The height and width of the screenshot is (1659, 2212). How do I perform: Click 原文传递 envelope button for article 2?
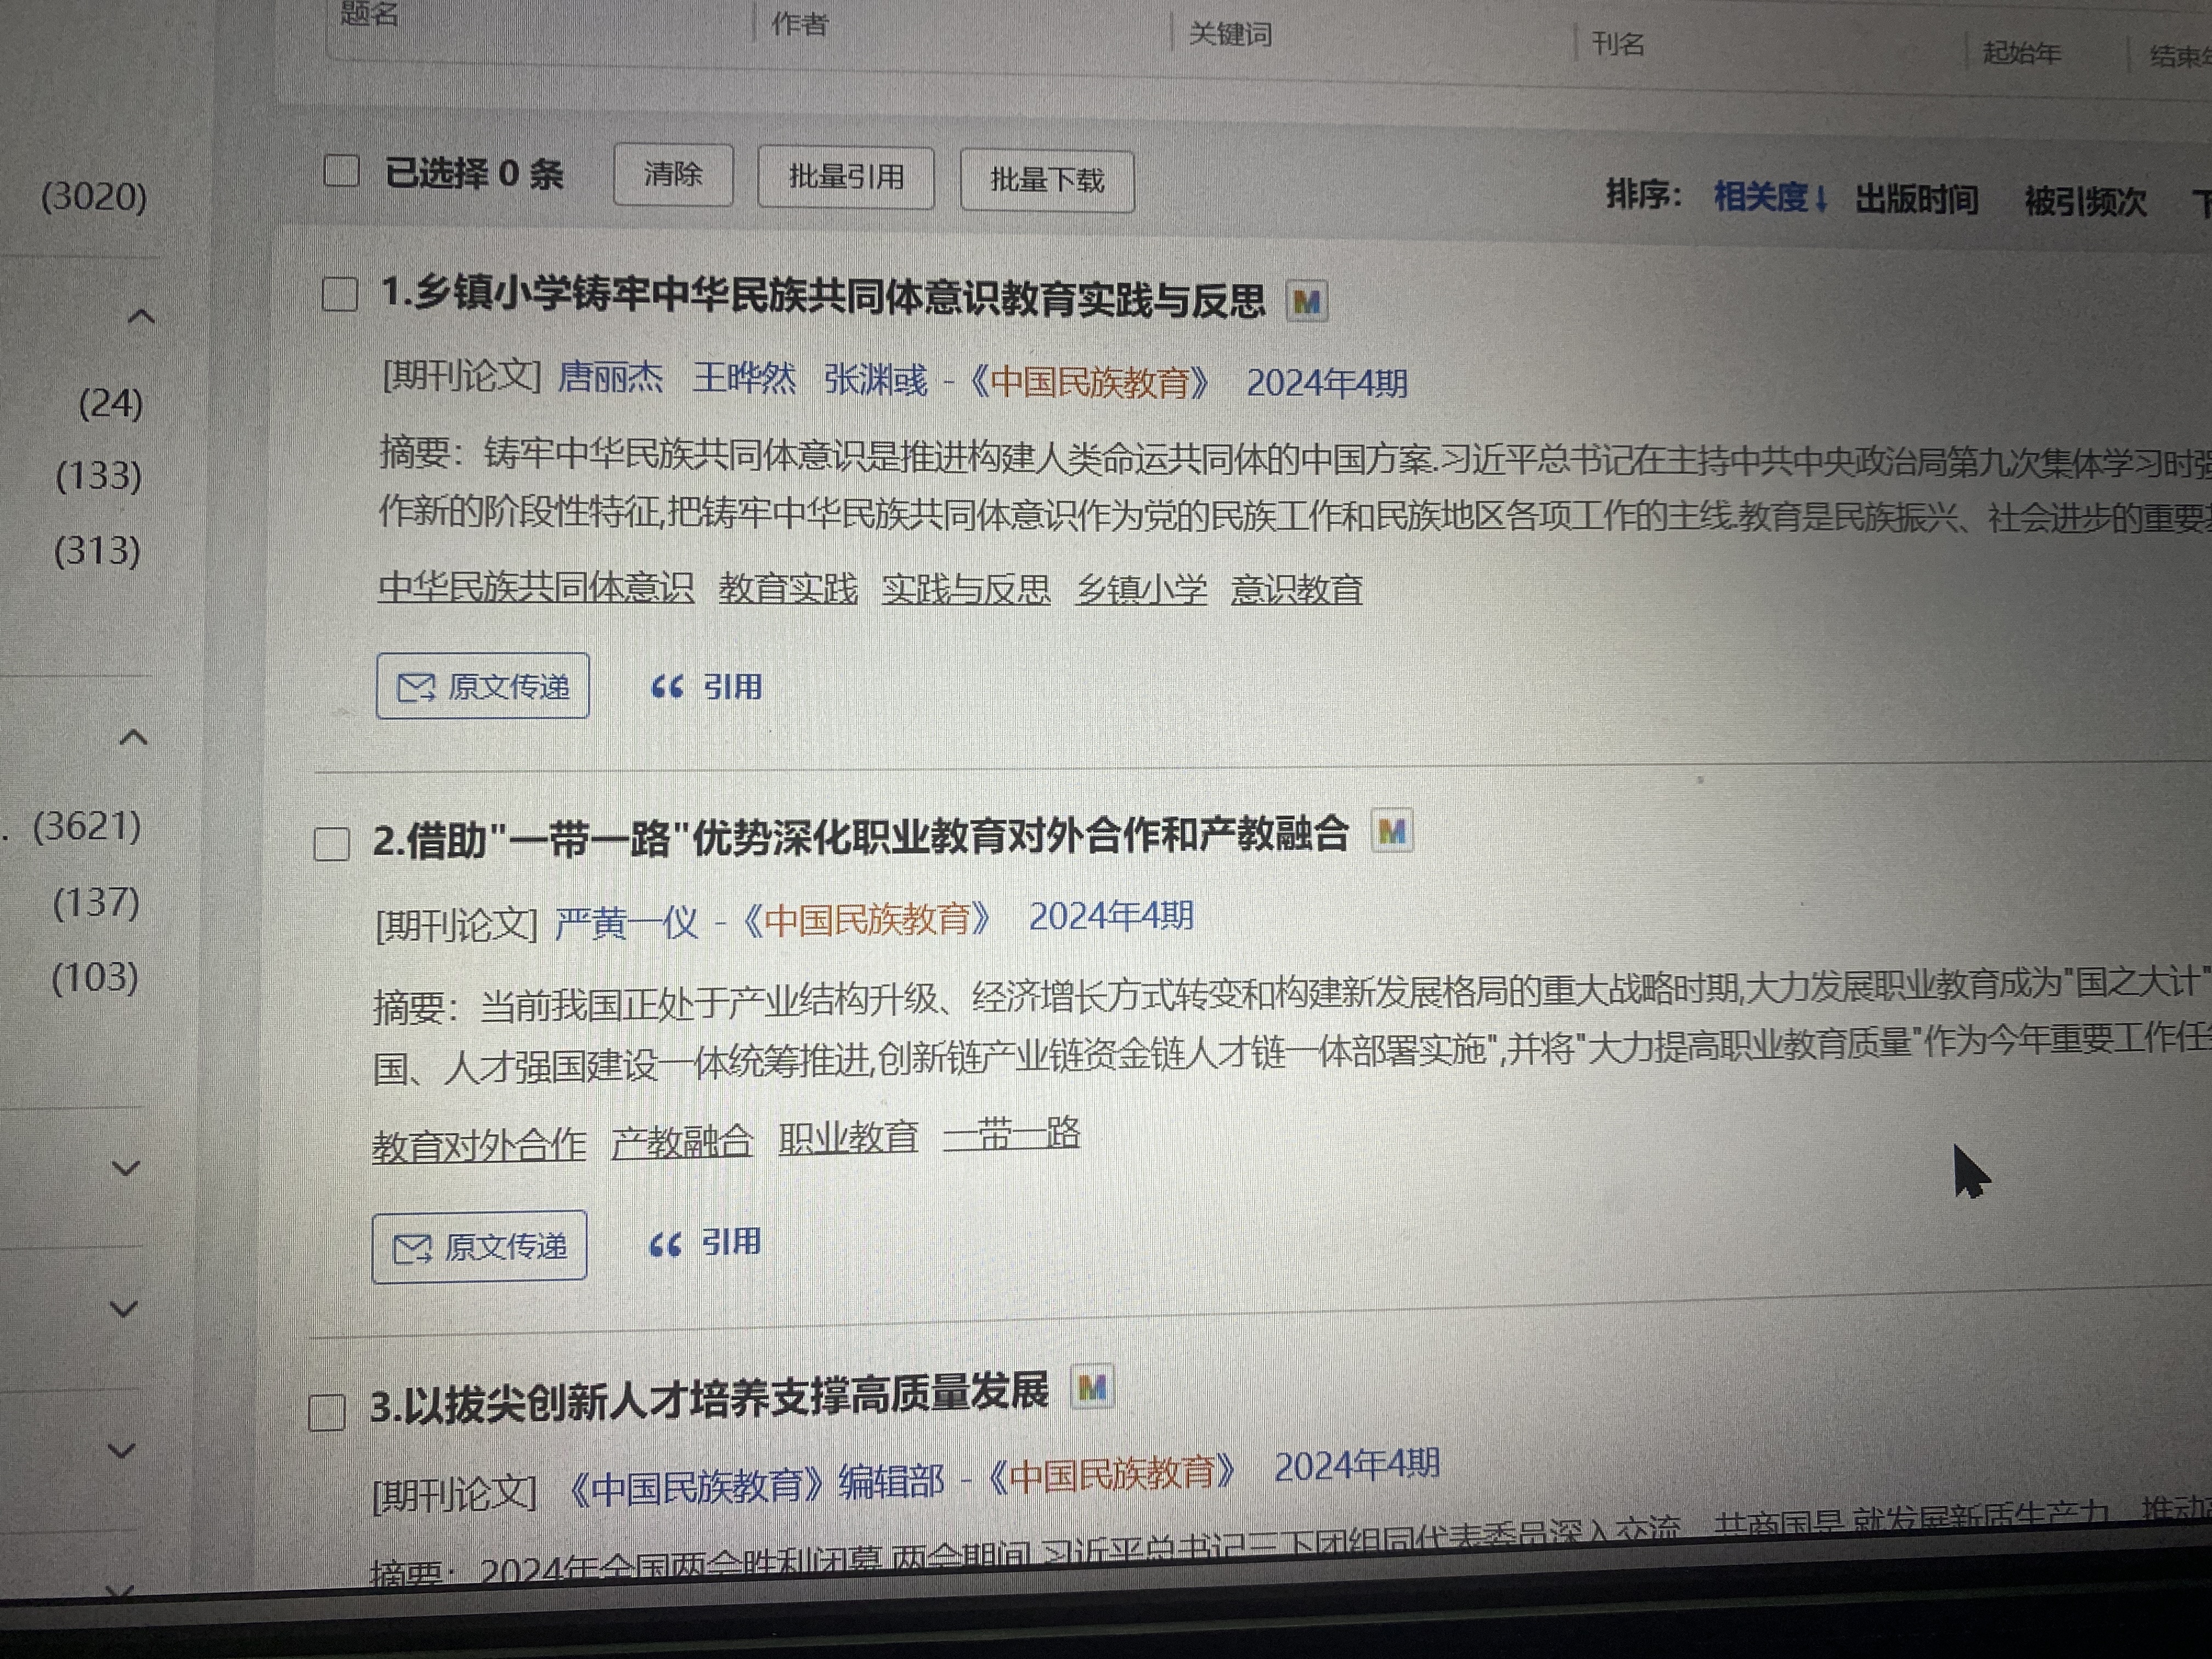coord(479,1246)
